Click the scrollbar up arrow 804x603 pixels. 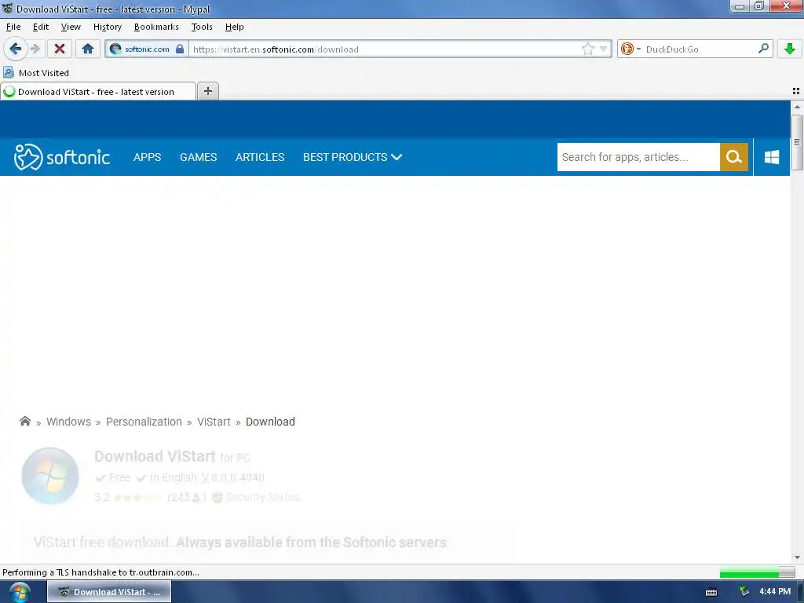pos(797,107)
